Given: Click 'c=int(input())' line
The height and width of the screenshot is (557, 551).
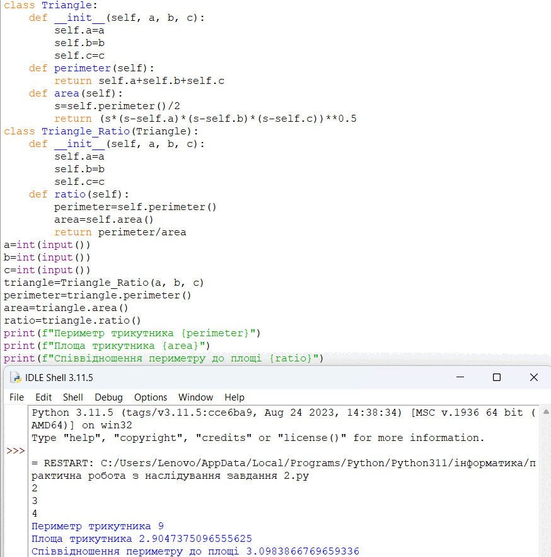Looking at the screenshot, I should tap(47, 270).
